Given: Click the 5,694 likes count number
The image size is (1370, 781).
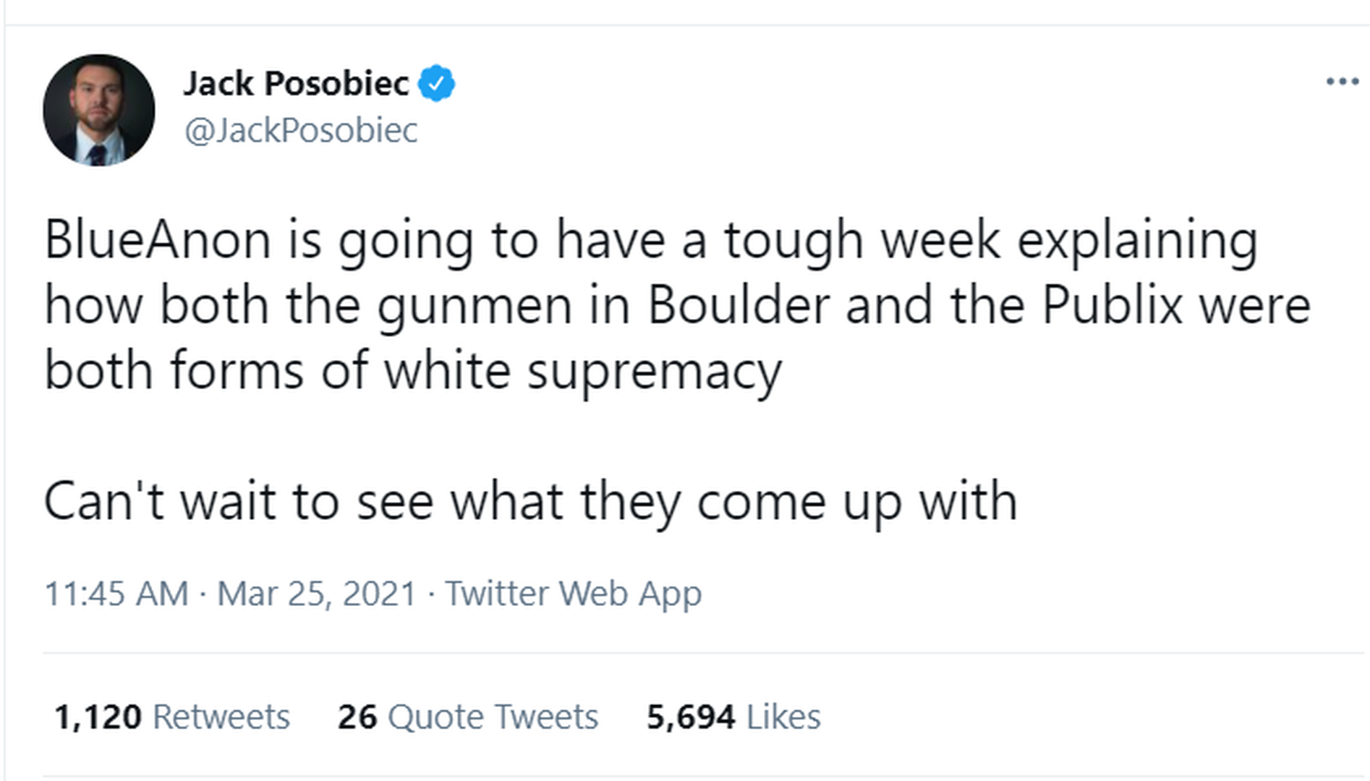Looking at the screenshot, I should (691, 717).
